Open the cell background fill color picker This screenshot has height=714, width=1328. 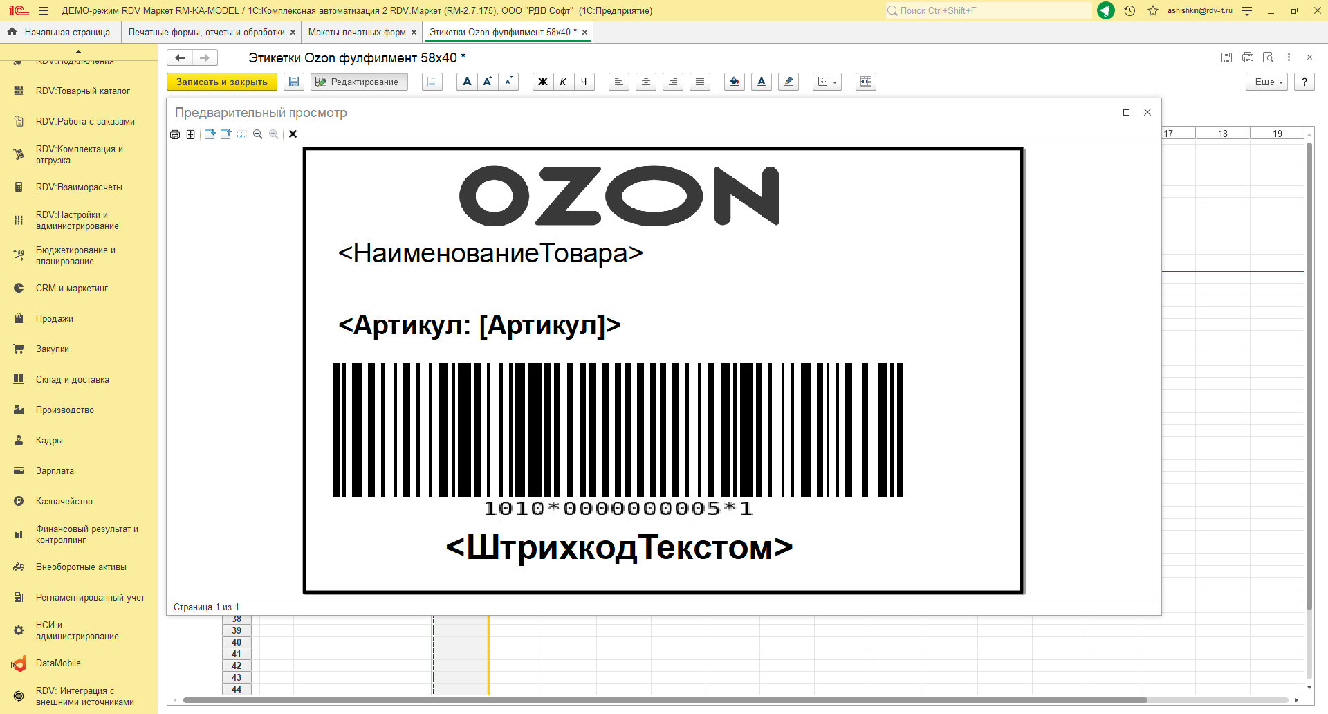(x=735, y=82)
